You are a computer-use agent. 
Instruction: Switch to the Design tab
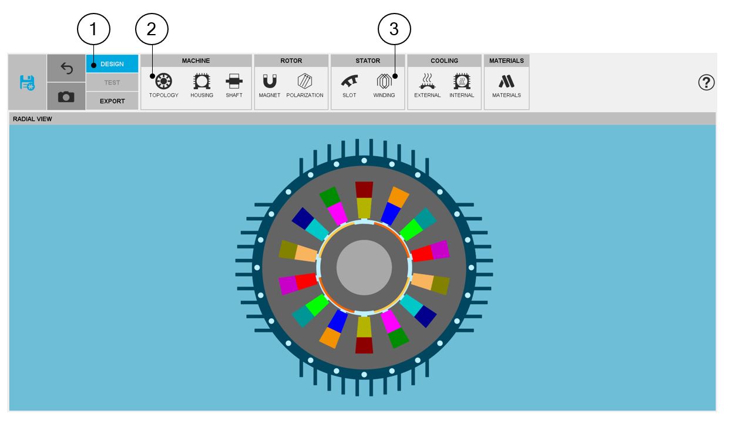click(112, 64)
